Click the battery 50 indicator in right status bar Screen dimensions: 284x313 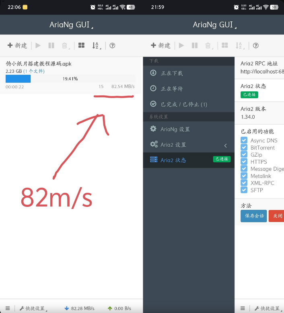coord(274,7)
